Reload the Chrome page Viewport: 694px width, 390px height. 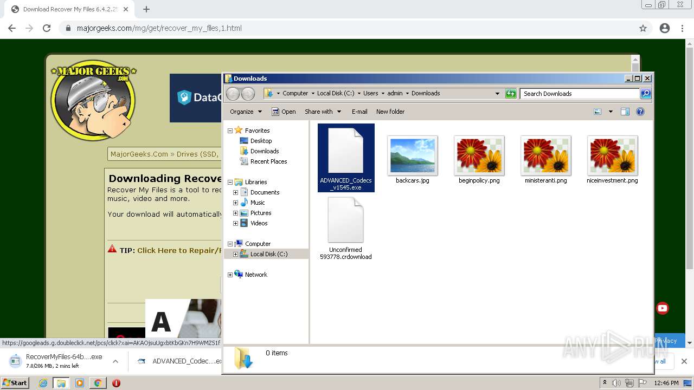(x=47, y=28)
